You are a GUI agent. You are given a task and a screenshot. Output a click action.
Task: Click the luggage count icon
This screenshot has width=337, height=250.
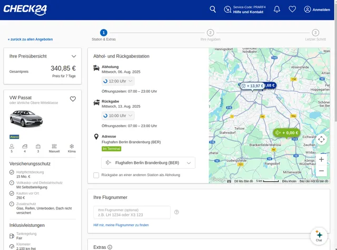(x=38, y=147)
